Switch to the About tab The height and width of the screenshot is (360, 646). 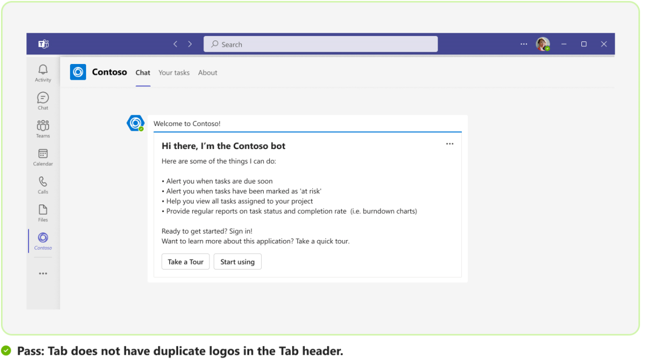click(208, 73)
